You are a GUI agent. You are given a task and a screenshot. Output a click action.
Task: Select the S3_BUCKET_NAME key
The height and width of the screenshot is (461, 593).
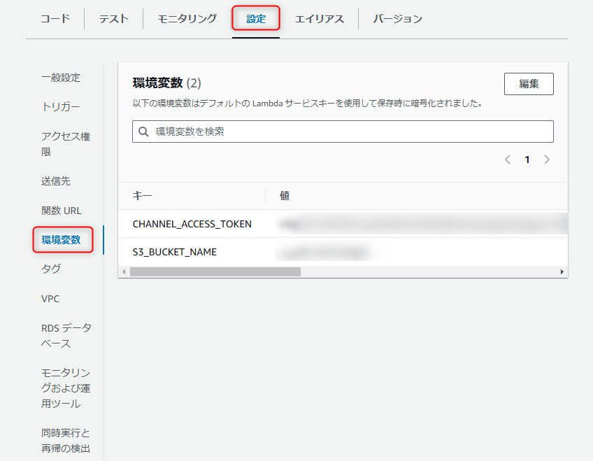(x=174, y=253)
